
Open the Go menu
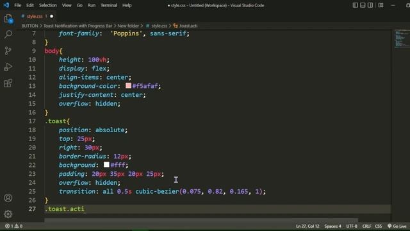pyautogui.click(x=79, y=5)
